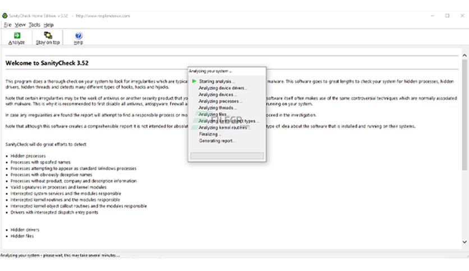
Task: Open the File menu
Action: [x=8, y=25]
